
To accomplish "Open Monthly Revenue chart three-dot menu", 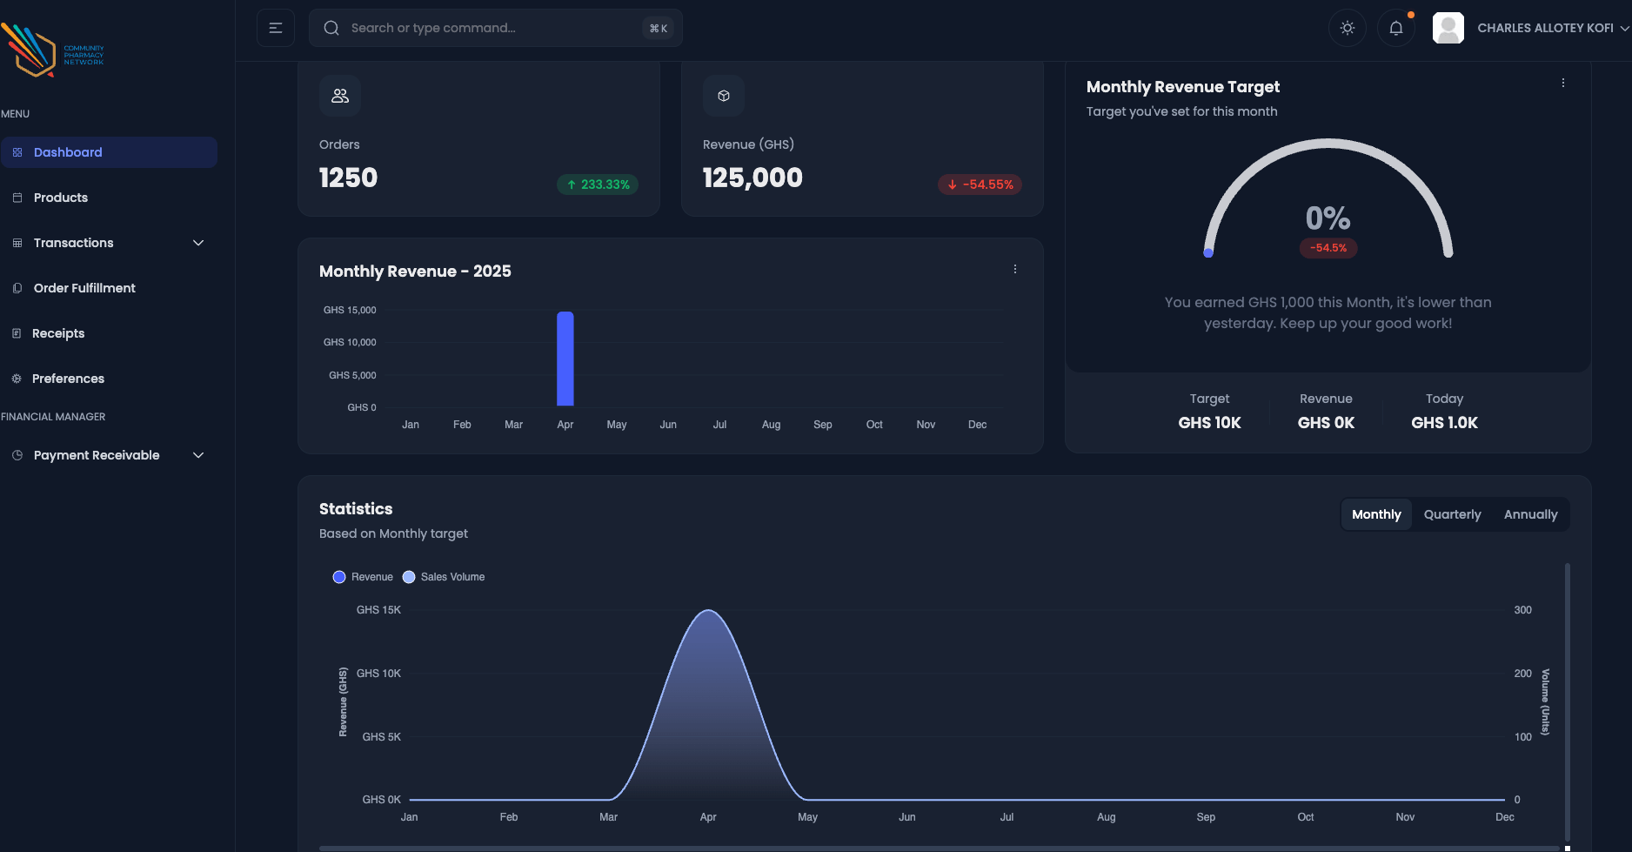I will (1015, 270).
